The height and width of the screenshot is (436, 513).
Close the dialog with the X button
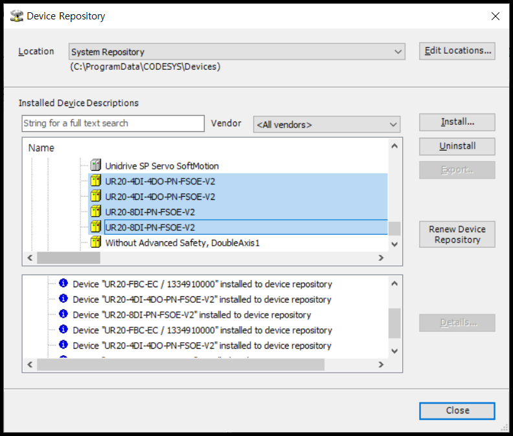496,16
